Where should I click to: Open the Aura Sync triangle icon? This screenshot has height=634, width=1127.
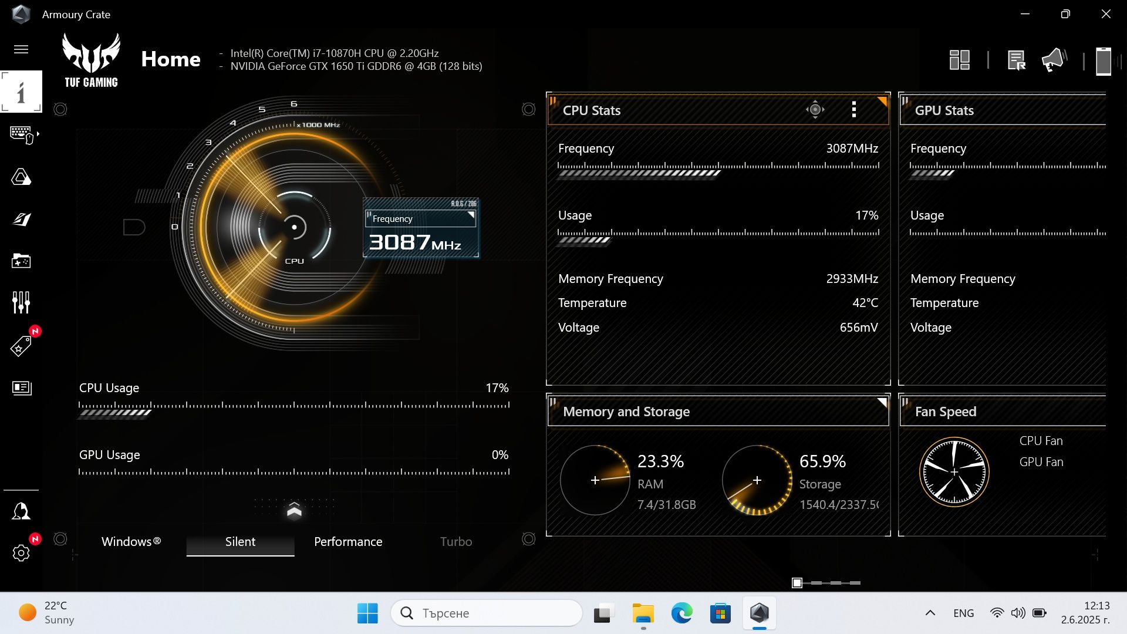(x=21, y=177)
